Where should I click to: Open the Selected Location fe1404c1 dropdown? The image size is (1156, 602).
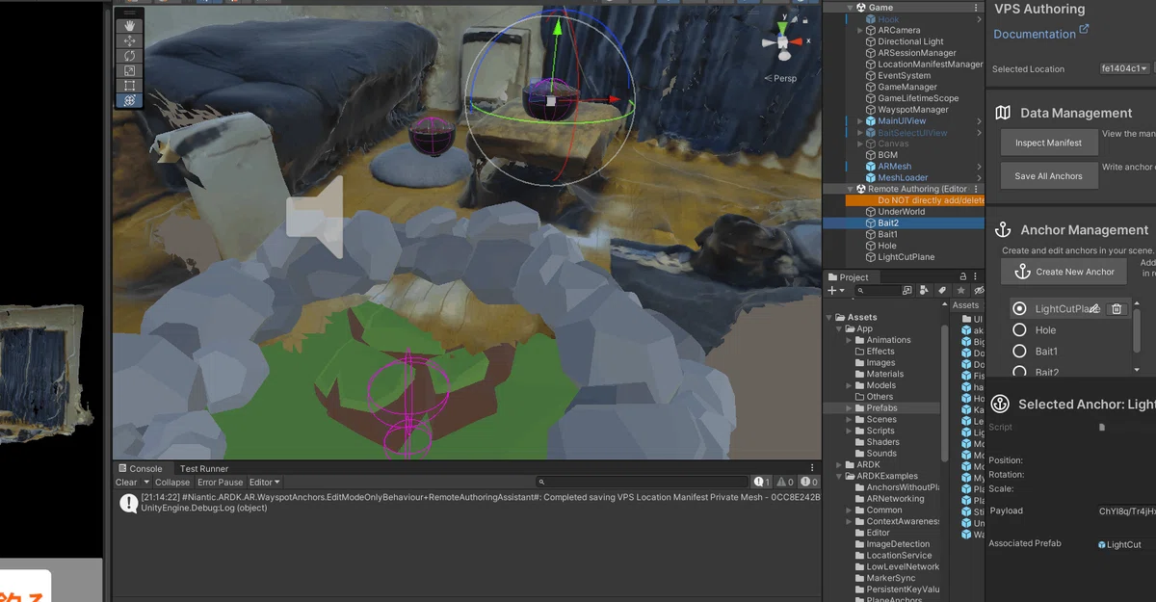(x=1125, y=68)
